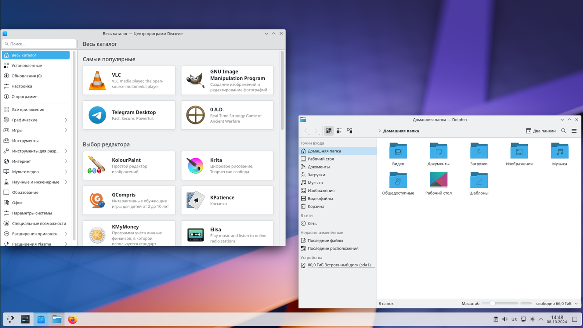
Task: Open Последние файлы in Dolphin
Action: tap(337, 240)
